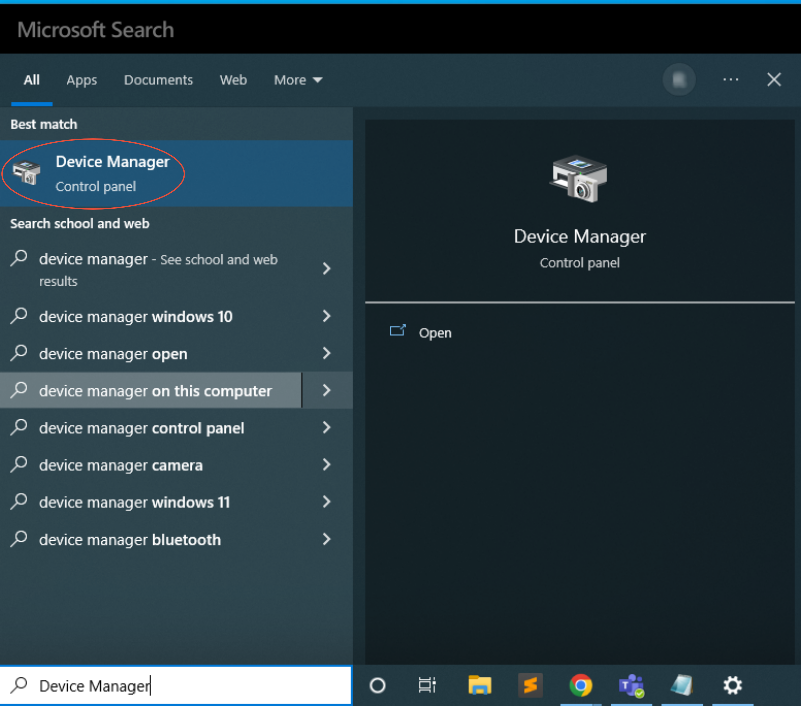The width and height of the screenshot is (801, 706).
Task: Open Google Chrome in the taskbar
Action: (580, 685)
